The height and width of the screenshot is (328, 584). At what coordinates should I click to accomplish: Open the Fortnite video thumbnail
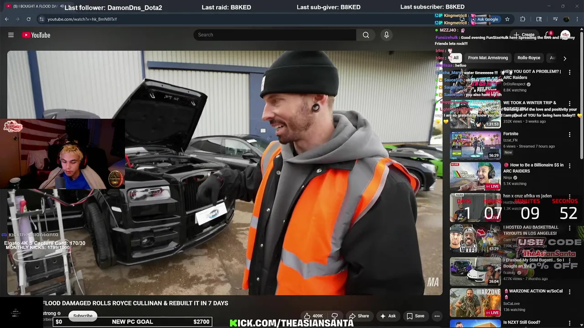tap(475, 145)
